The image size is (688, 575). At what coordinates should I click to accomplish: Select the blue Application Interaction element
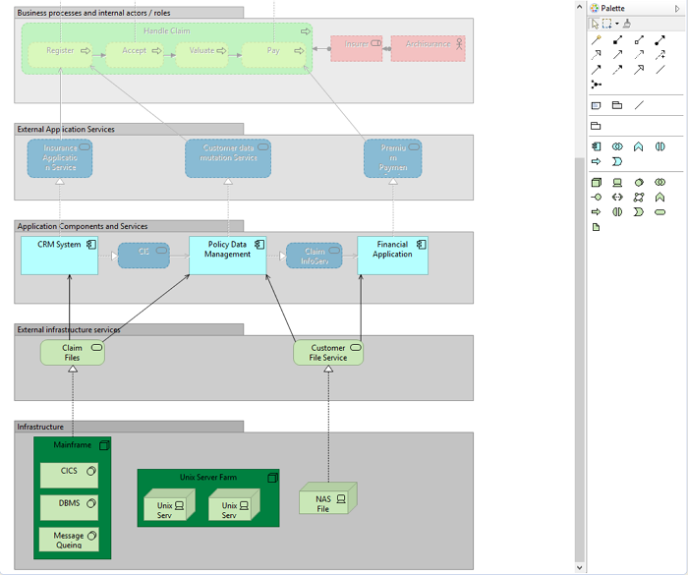[x=659, y=146]
